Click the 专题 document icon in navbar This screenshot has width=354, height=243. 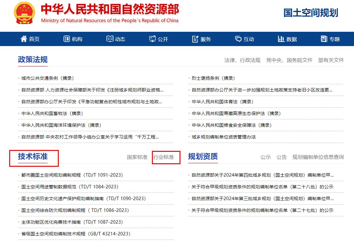click(324, 39)
